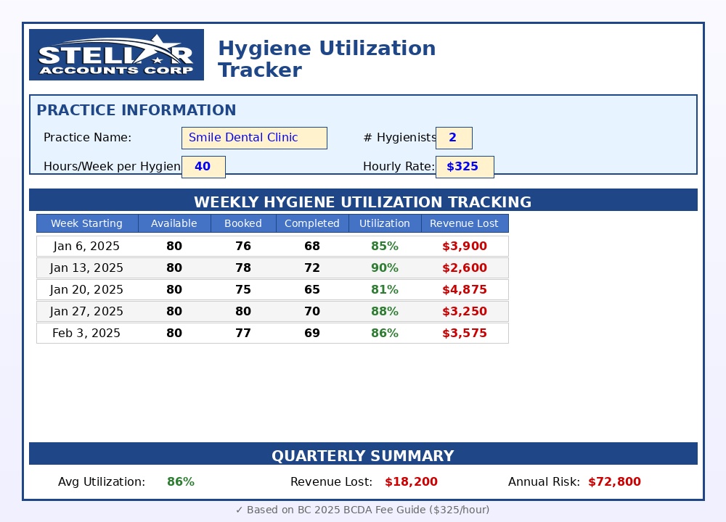Click the Utilization column header
726x522 pixels.
(x=385, y=223)
